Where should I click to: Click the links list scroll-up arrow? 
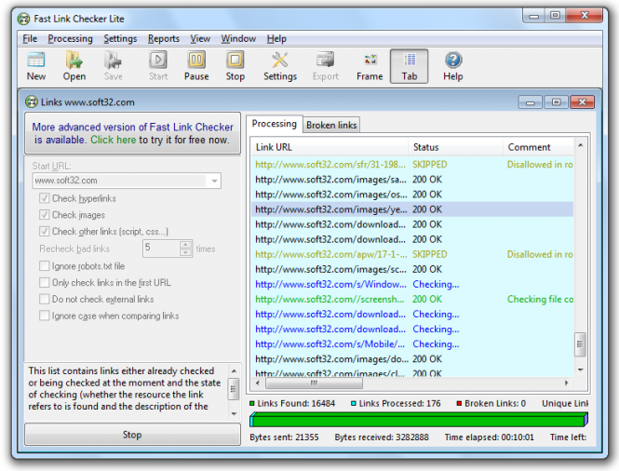(x=580, y=146)
